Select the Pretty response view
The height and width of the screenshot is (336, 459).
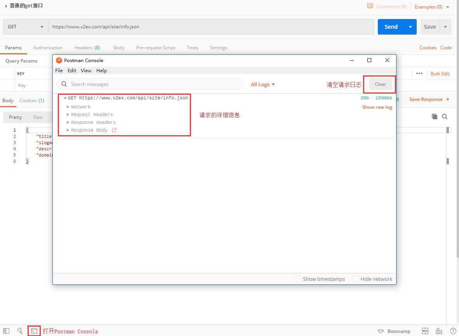pyautogui.click(x=15, y=117)
